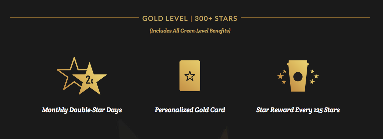Click the bottom star right of the cup
The width and height of the screenshot is (383, 139).
[x=312, y=82]
